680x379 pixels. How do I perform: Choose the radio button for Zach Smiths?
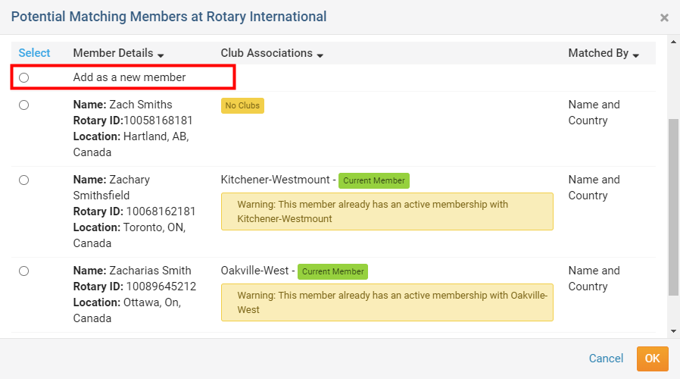(24, 105)
